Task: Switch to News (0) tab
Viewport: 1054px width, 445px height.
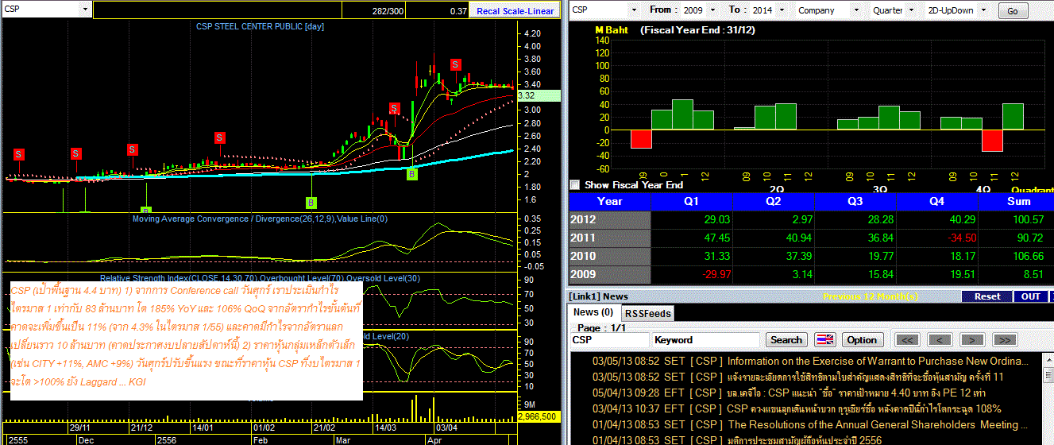Action: click(593, 312)
